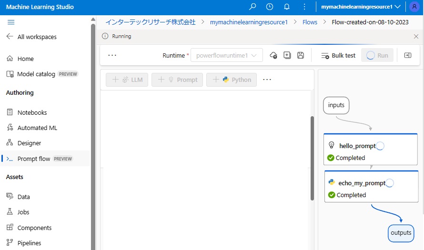The image size is (424, 250).
Task: Open the recent history clock icon
Action: pyautogui.click(x=270, y=7)
